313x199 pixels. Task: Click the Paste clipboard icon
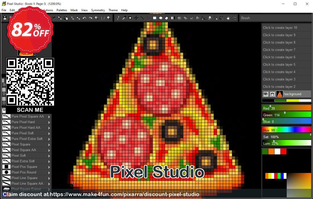pyautogui.click(x=66, y=18)
